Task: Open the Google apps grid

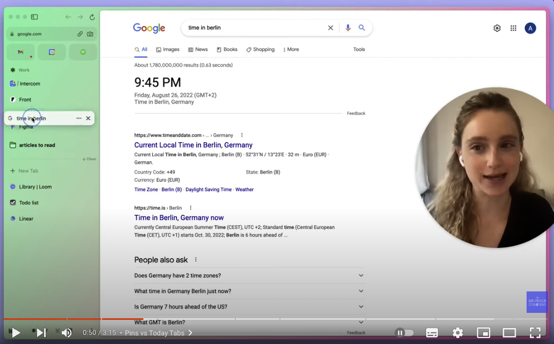Action: [513, 28]
